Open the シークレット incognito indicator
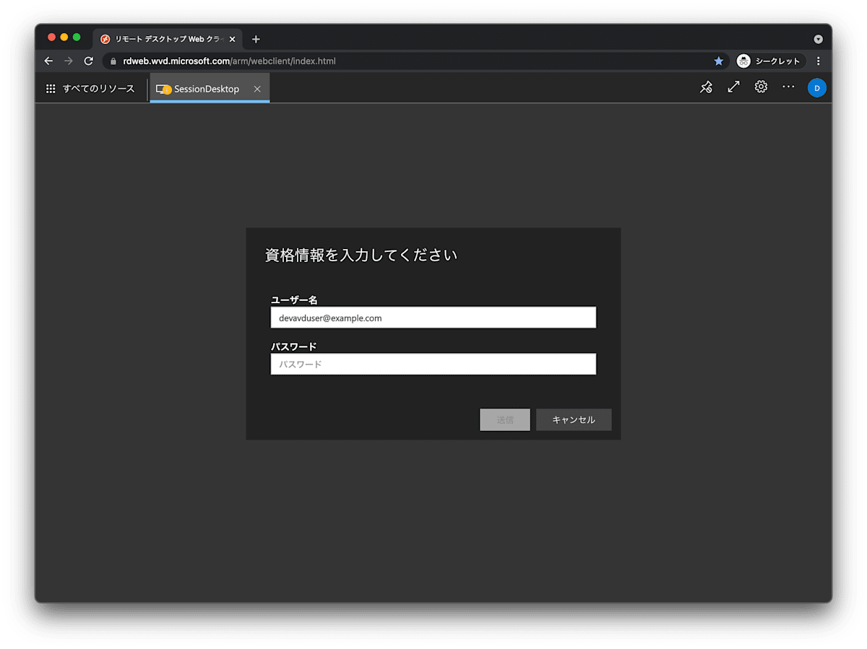Image resolution: width=867 pixels, height=649 pixels. [x=770, y=61]
